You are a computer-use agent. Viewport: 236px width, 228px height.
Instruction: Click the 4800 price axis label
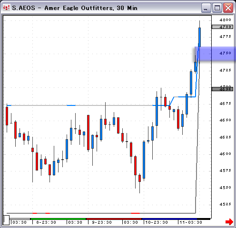click(x=225, y=20)
